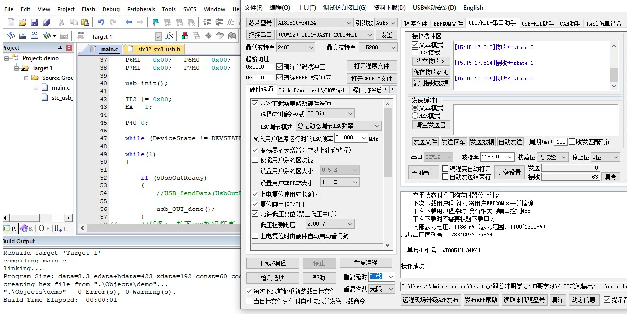Click the 下载/编程 button
The image size is (627, 314).
(272, 262)
